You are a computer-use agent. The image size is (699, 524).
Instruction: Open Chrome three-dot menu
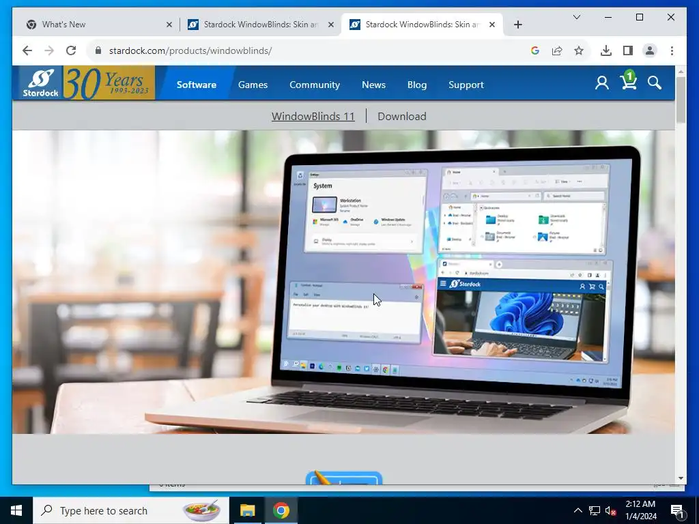point(672,50)
